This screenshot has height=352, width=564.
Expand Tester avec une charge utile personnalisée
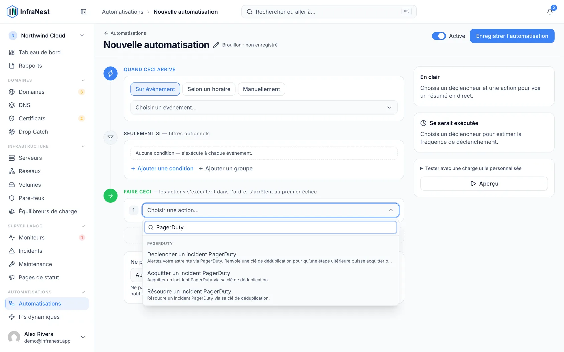(470, 168)
